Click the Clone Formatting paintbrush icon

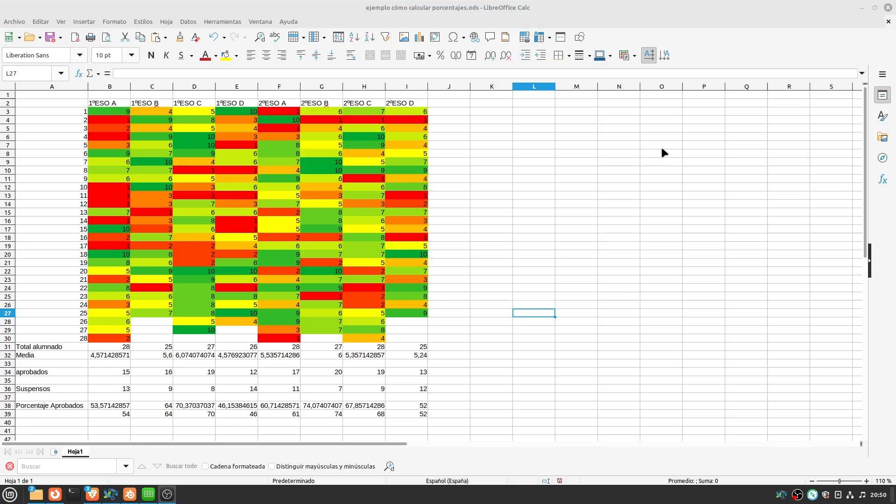tap(180, 37)
